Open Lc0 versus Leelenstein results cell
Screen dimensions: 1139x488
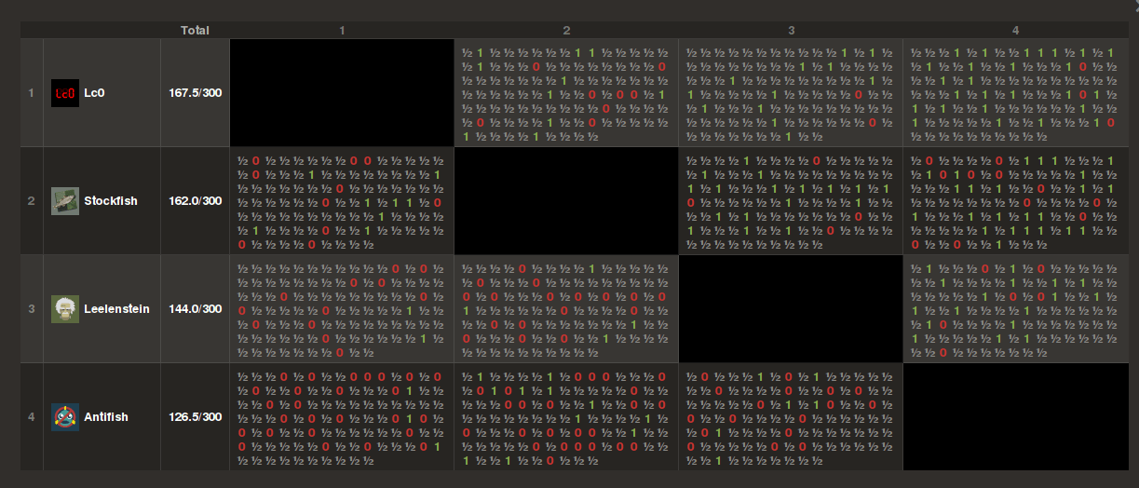791,93
